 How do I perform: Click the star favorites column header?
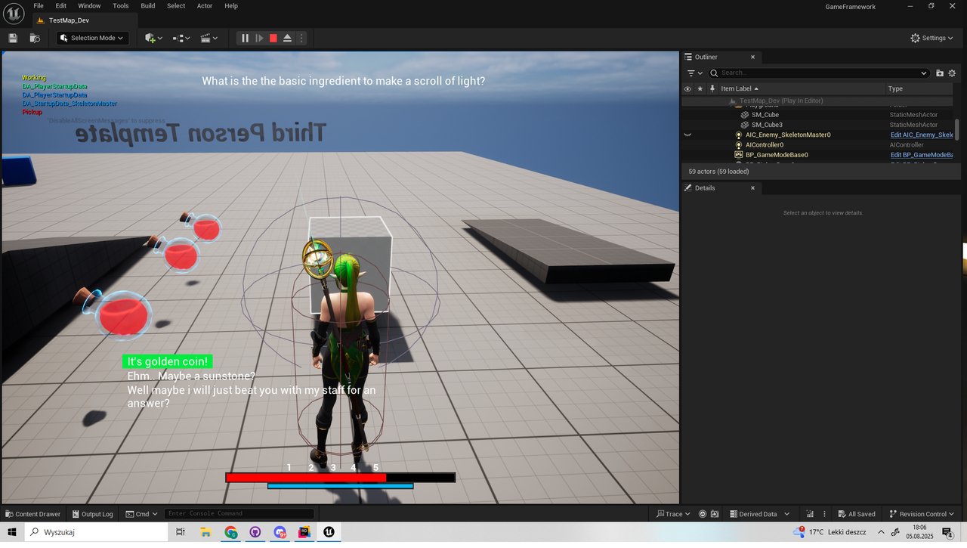click(700, 88)
